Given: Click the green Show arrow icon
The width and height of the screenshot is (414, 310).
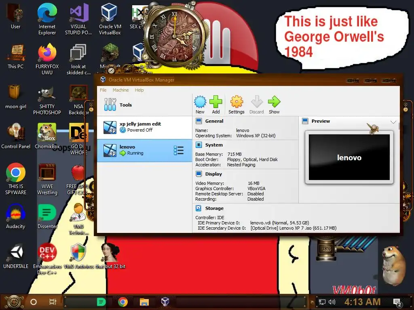Looking at the screenshot, I should (x=274, y=105).
